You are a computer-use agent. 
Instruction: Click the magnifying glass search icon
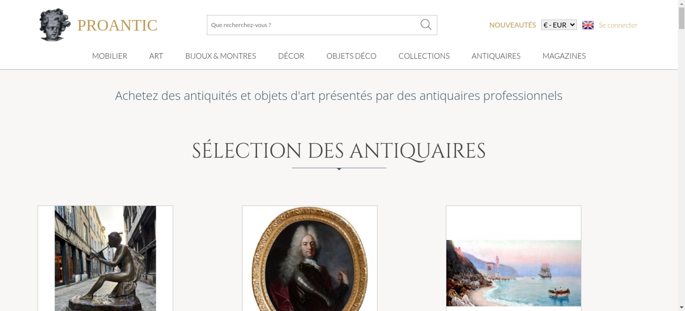click(x=426, y=25)
